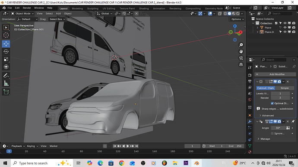Switch to the Sculpting workspace tab
This screenshot has width=298, height=167.
(93, 8)
